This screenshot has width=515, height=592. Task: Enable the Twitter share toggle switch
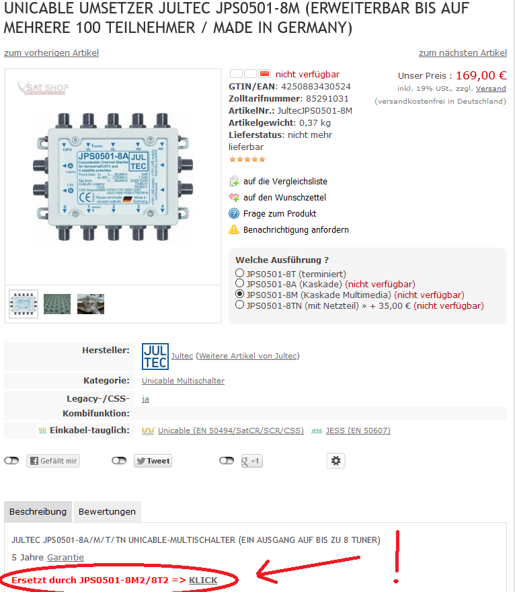point(119,461)
